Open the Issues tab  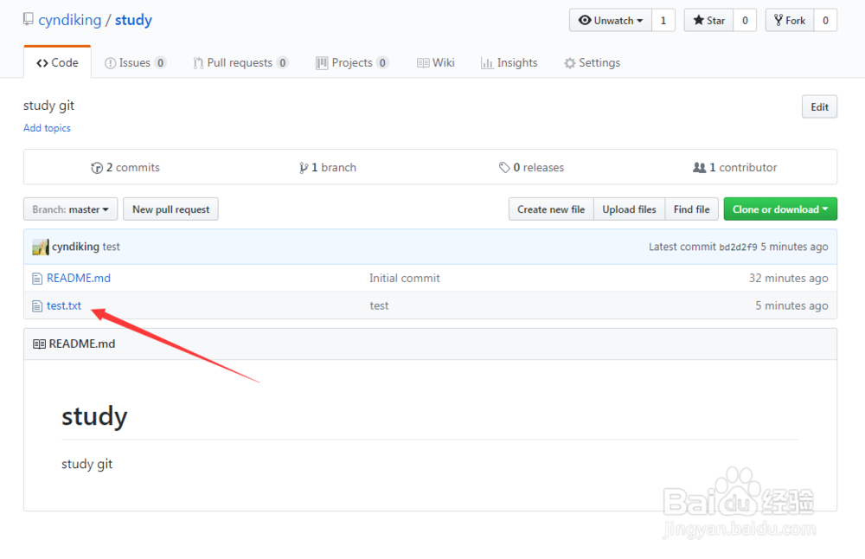point(135,63)
